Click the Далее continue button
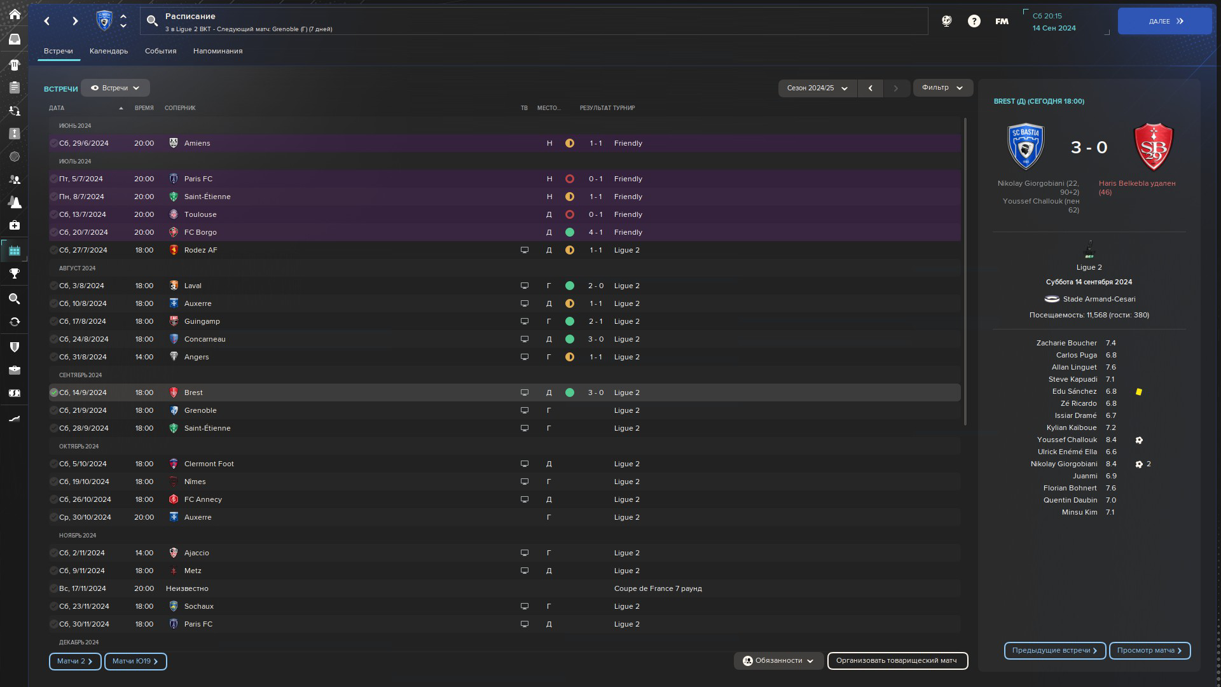Screen dimensions: 1221x687 point(1164,21)
